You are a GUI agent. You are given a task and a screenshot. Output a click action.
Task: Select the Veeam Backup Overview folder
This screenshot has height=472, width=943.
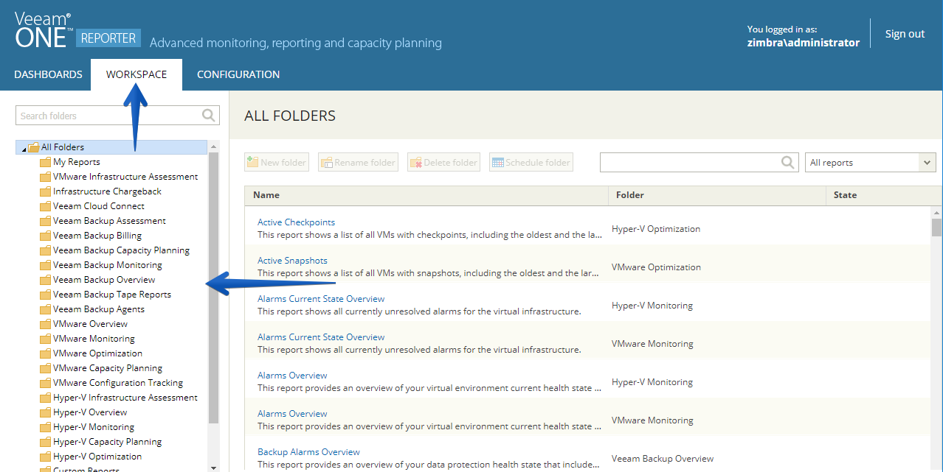tap(104, 280)
